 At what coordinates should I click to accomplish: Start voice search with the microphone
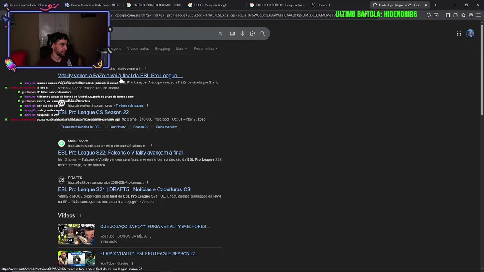243,34
